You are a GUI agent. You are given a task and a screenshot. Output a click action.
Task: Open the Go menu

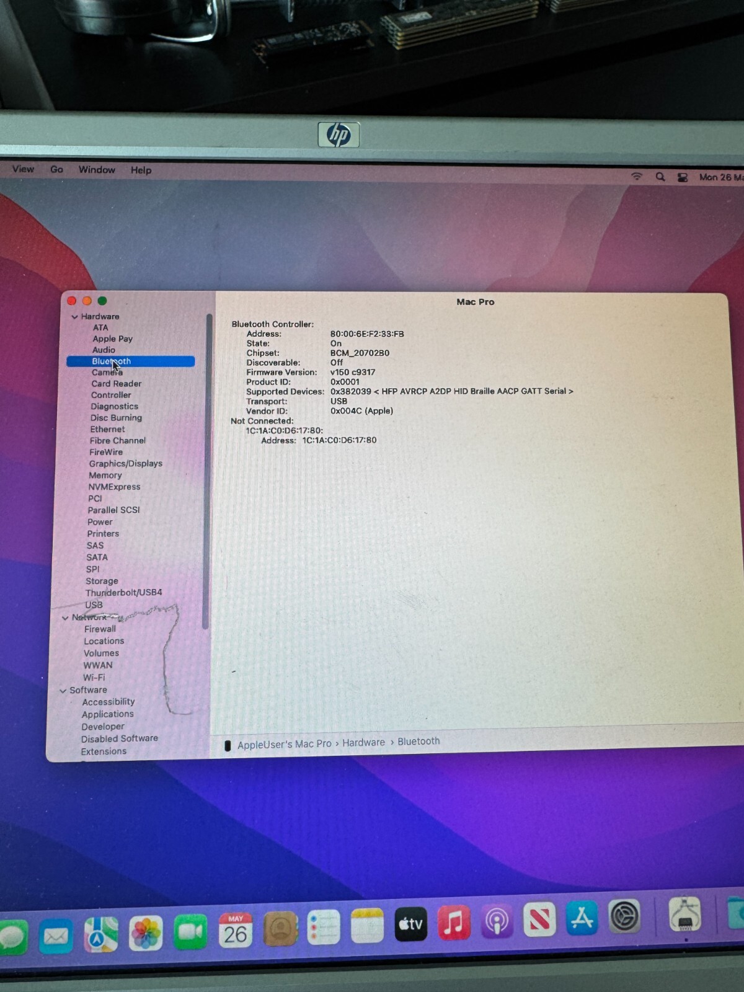pos(56,169)
